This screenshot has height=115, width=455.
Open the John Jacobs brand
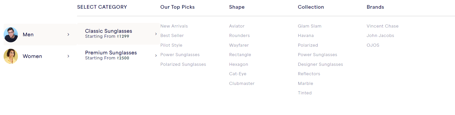pyautogui.click(x=380, y=35)
